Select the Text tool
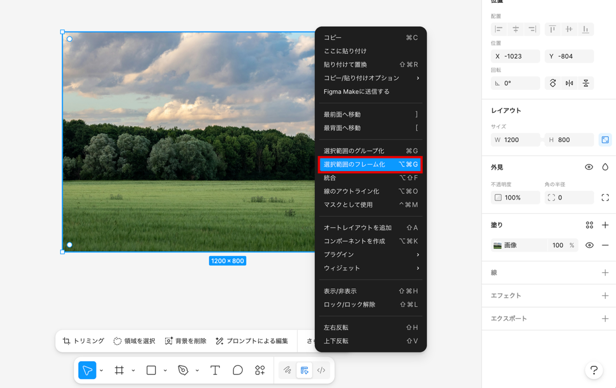Viewport: 616px width, 388px height. [215, 370]
